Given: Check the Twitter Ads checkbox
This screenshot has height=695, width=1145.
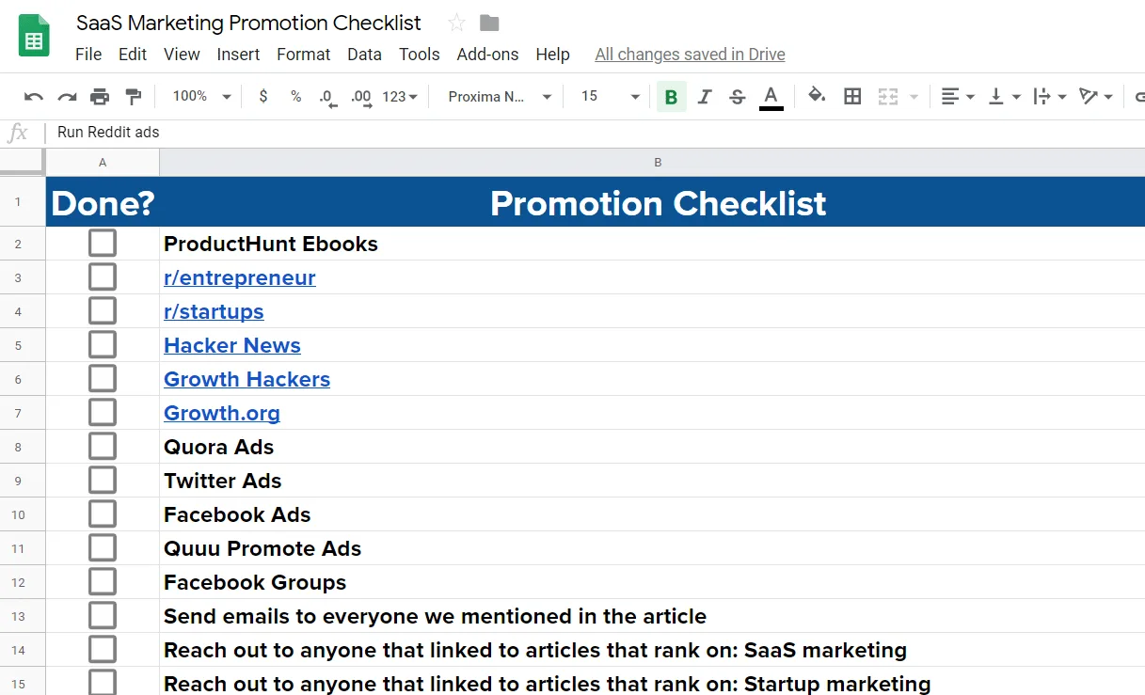Looking at the screenshot, I should coord(103,481).
